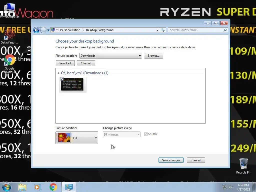Image resolution: width=256 pixels, height=192 pixels.
Task: Select the Google Chrome desktop shortcut
Action: tap(9, 64)
